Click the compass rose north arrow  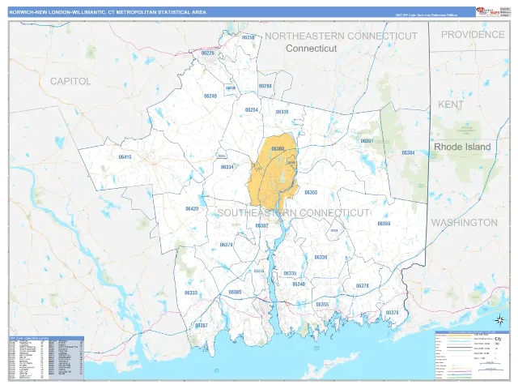point(499,320)
